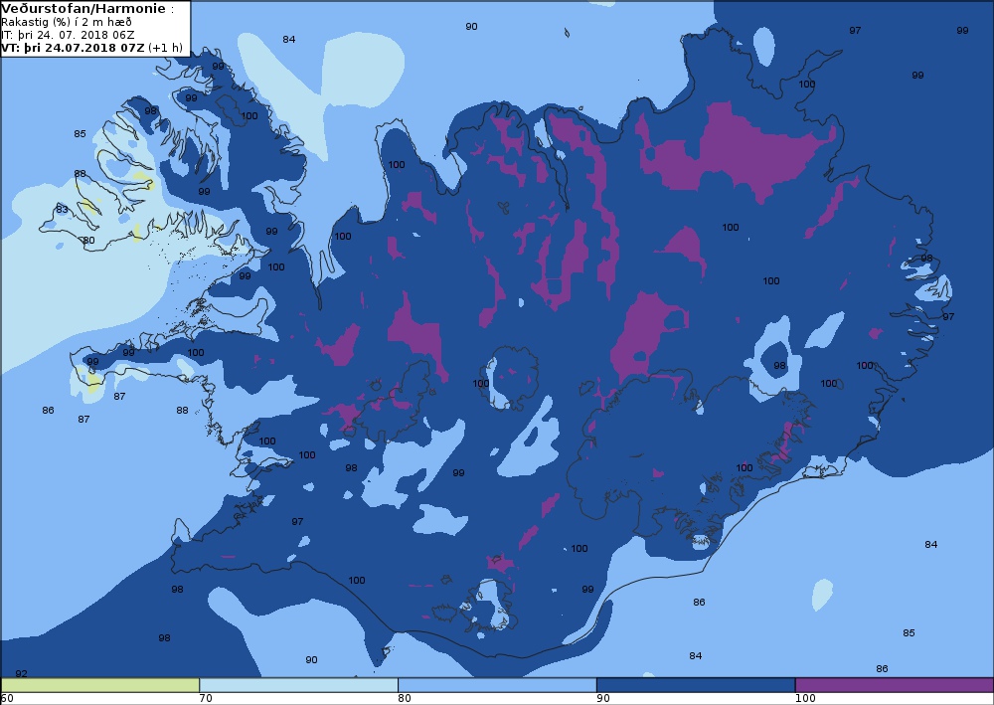Click the legend tick label '80'

pyautogui.click(x=405, y=699)
